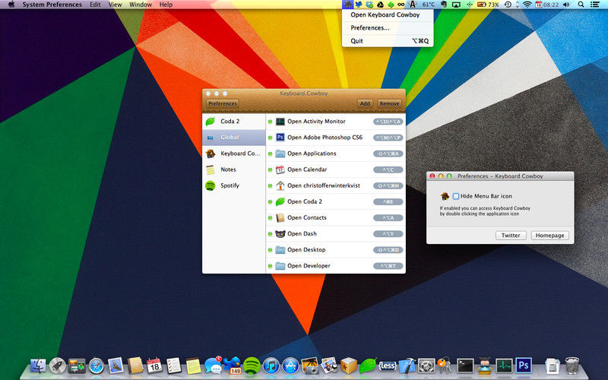The image size is (608, 380).
Task: Open the Edit menu
Action: 95,5
